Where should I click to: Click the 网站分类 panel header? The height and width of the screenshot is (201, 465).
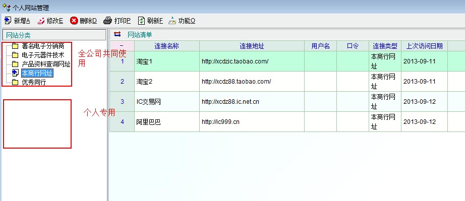click(x=54, y=35)
